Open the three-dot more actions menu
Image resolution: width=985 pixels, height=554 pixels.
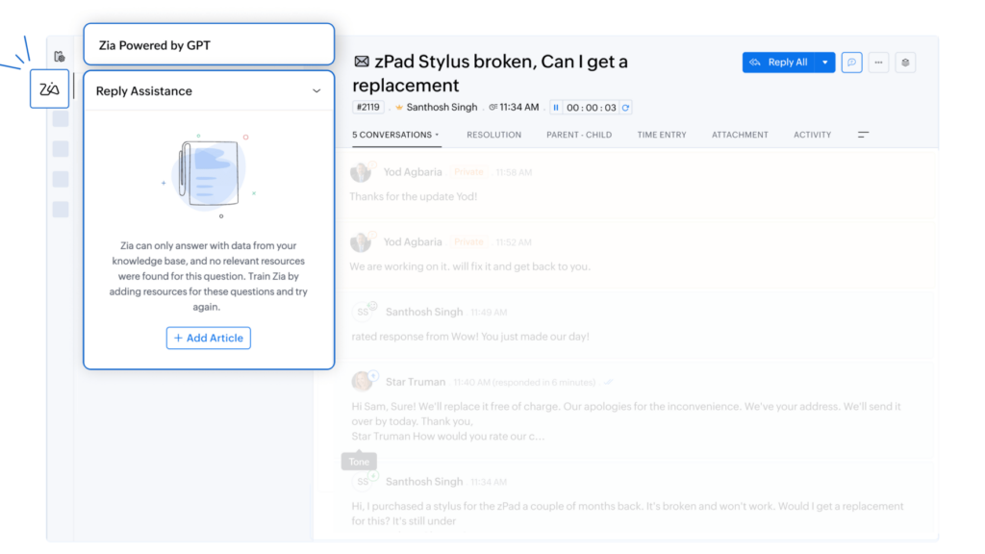(x=878, y=63)
